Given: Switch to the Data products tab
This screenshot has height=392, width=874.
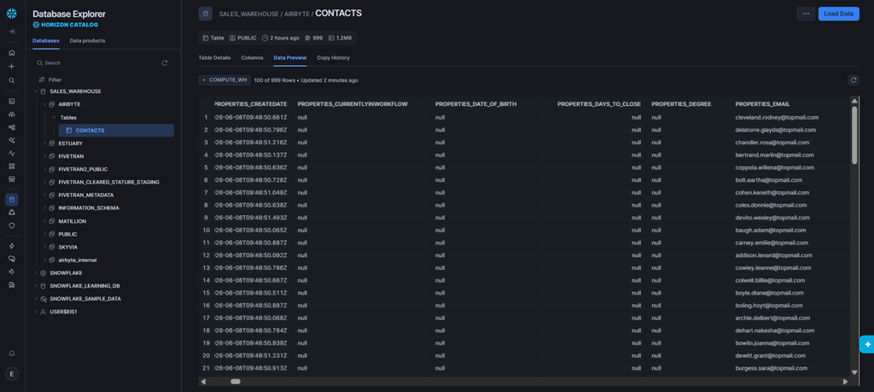Looking at the screenshot, I should (87, 41).
